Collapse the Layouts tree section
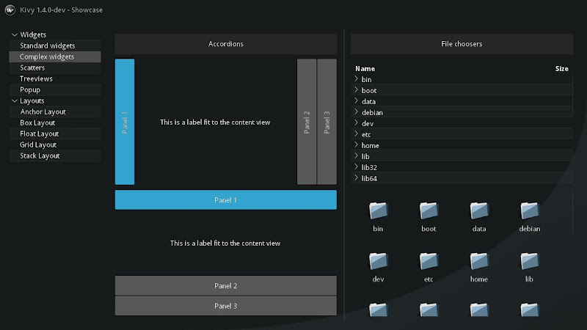Viewport: 587px width, 330px height. tap(15, 101)
